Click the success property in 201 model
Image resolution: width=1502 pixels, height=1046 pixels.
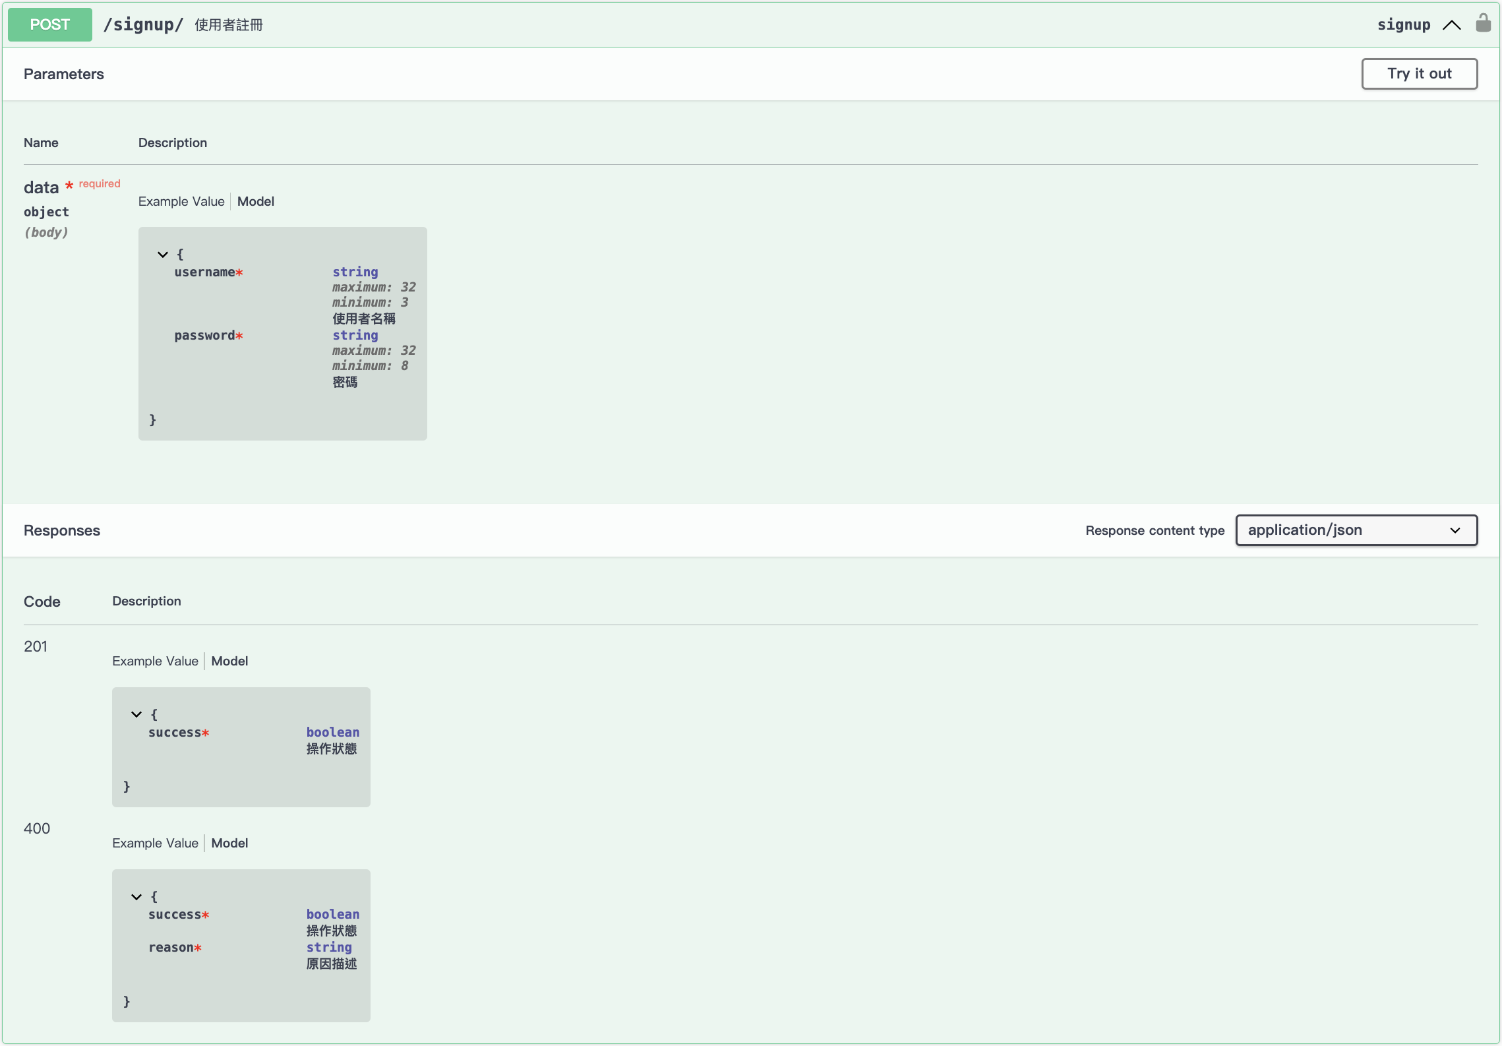pyautogui.click(x=175, y=732)
